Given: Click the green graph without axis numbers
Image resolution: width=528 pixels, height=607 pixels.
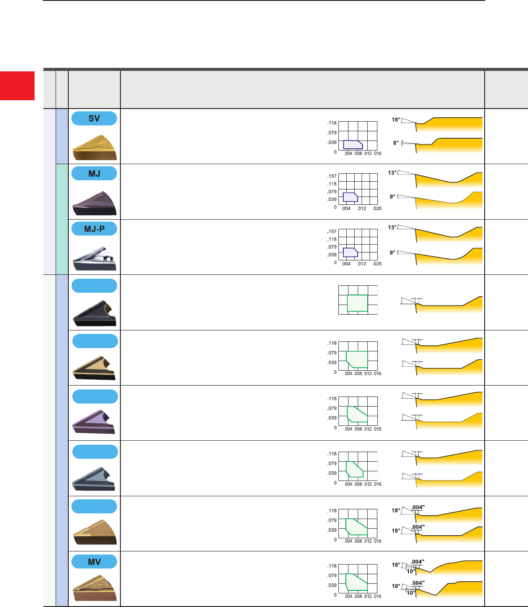Looking at the screenshot, I should (358, 300).
